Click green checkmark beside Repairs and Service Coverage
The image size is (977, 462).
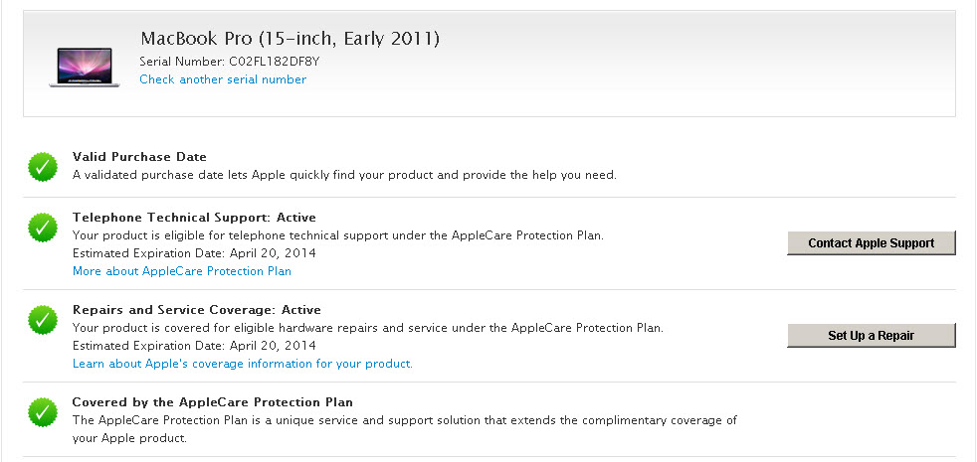43,320
